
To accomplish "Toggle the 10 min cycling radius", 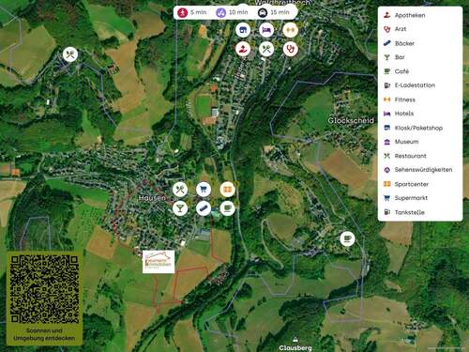I will point(232,12).
